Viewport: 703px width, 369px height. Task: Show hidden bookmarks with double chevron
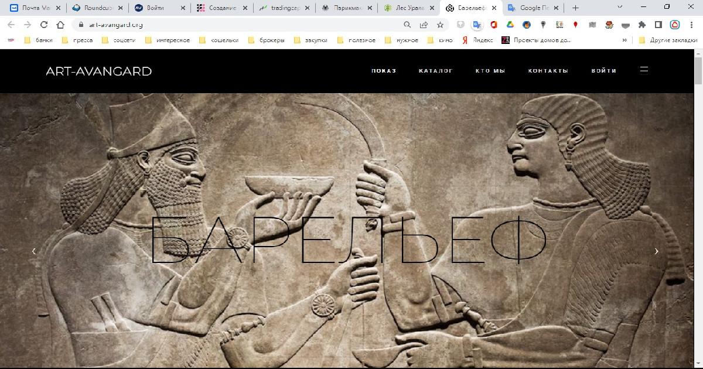[x=624, y=40]
